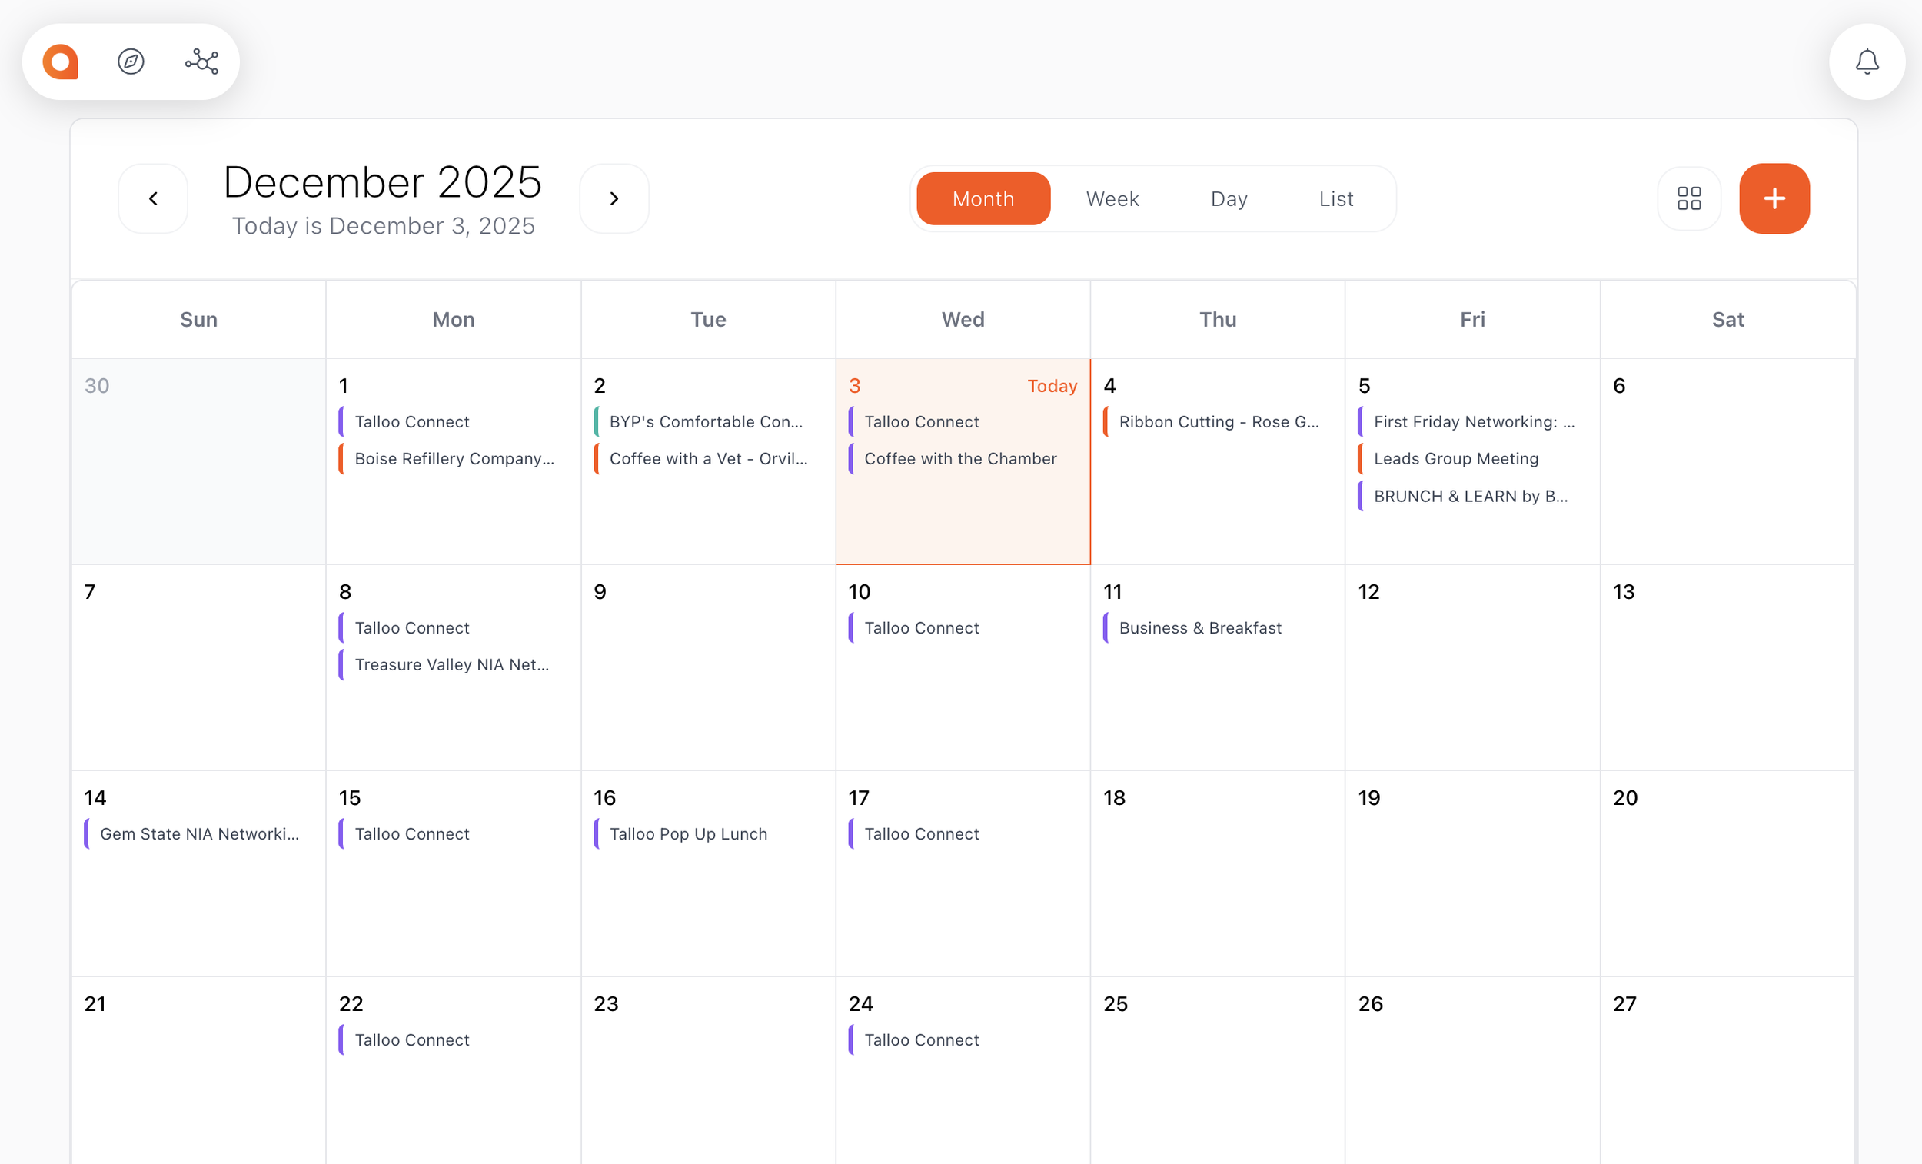The image size is (1922, 1164).
Task: Open Business & Breakfast event
Action: [x=1199, y=628]
